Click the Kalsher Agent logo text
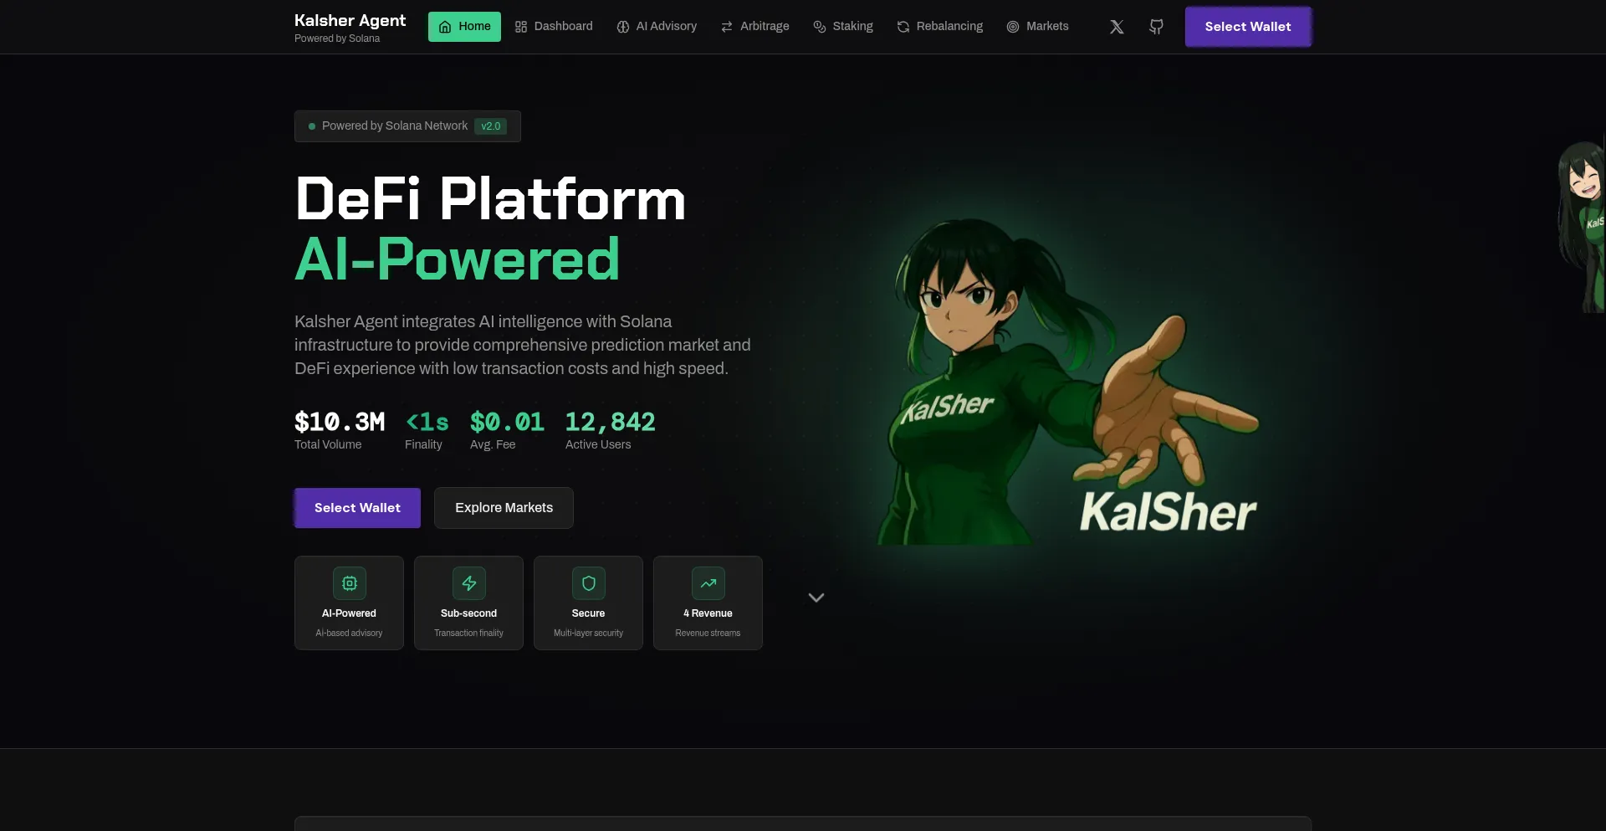Image resolution: width=1606 pixels, height=831 pixels. click(350, 21)
